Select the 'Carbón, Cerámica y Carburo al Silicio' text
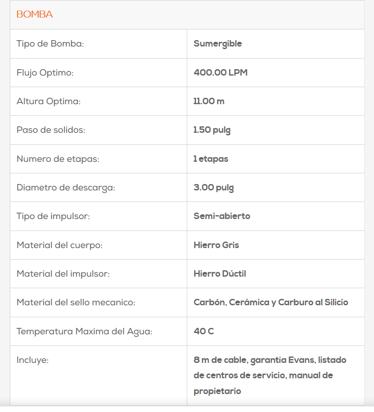Image resolution: width=374 pixels, height=412 pixels. 271,302
